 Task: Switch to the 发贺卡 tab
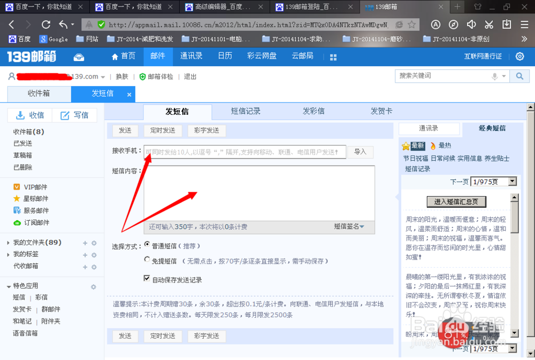[381, 111]
